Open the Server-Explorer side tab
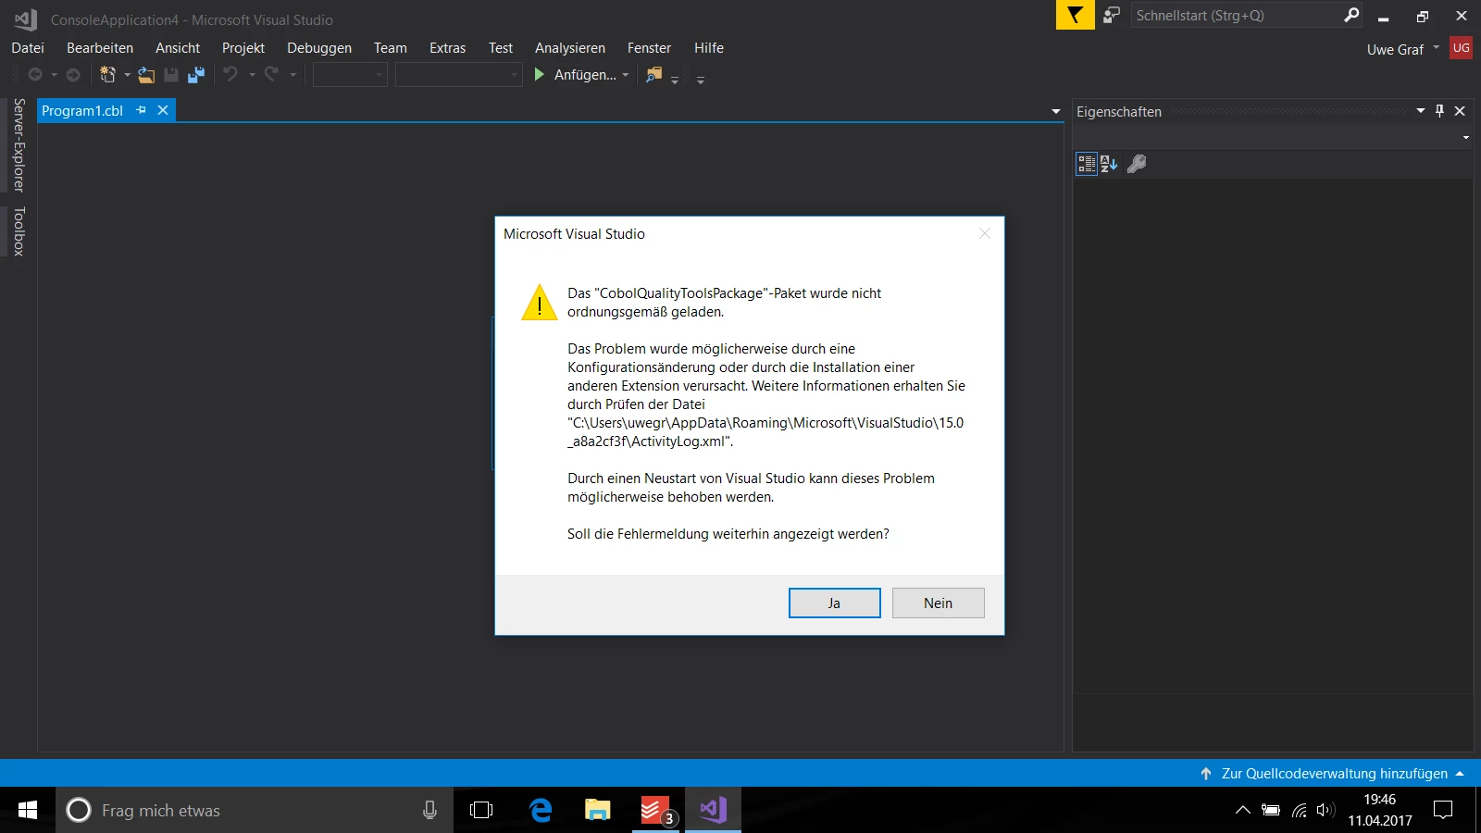This screenshot has width=1481, height=833. pyautogui.click(x=19, y=145)
